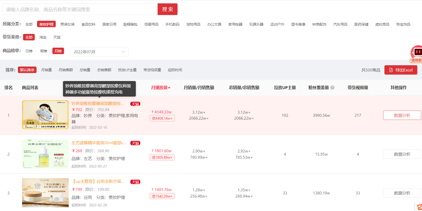Filter by 珠宝饰品 category
The image size is (422, 211).
[x=403, y=24]
